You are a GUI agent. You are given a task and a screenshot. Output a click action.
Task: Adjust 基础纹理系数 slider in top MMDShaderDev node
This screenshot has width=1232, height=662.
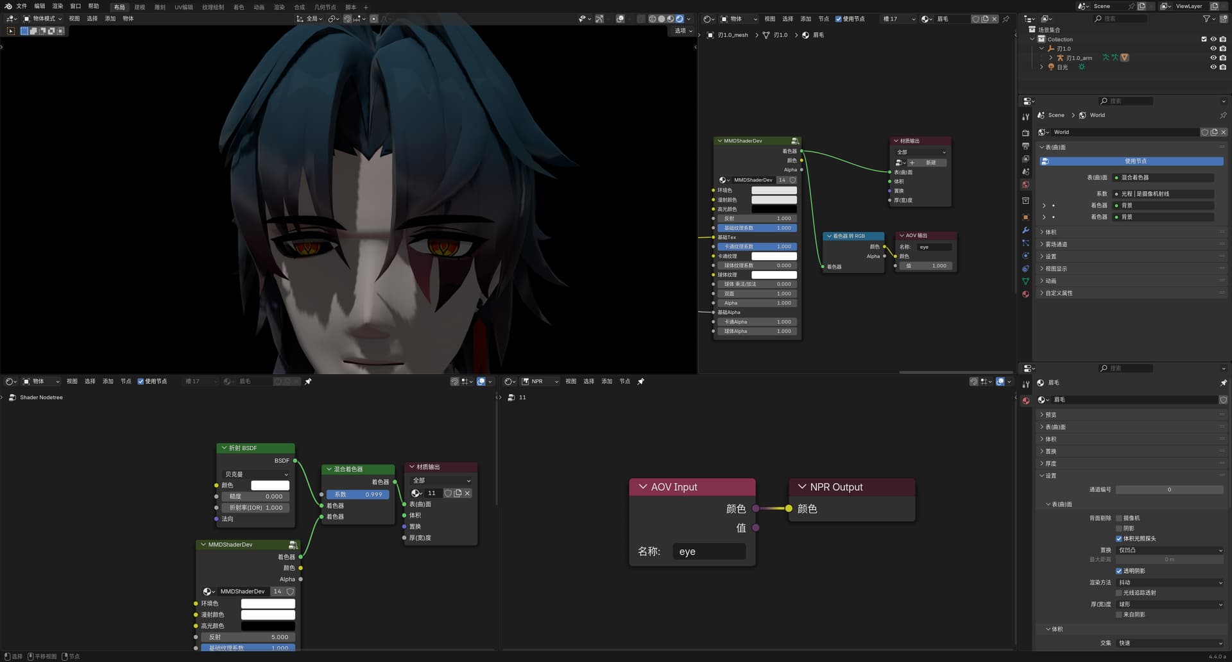757,228
